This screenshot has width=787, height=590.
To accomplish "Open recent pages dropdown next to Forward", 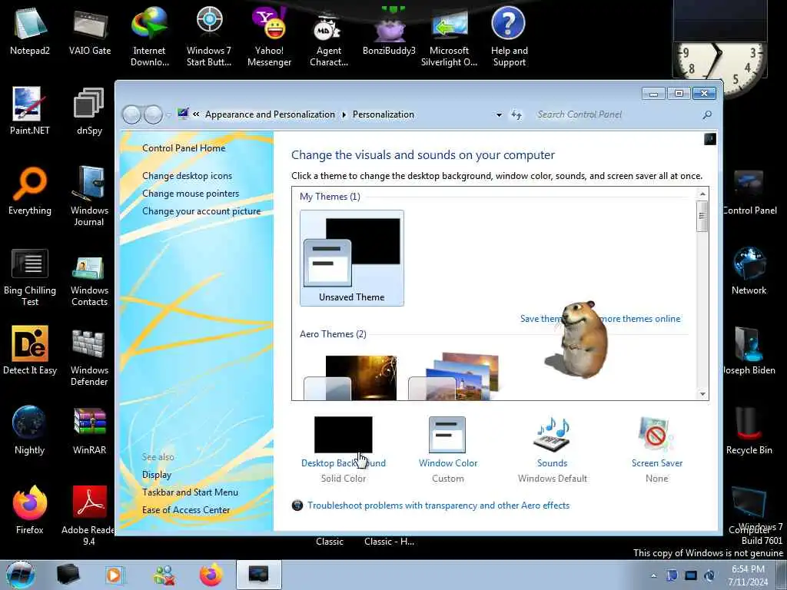I will click(168, 115).
